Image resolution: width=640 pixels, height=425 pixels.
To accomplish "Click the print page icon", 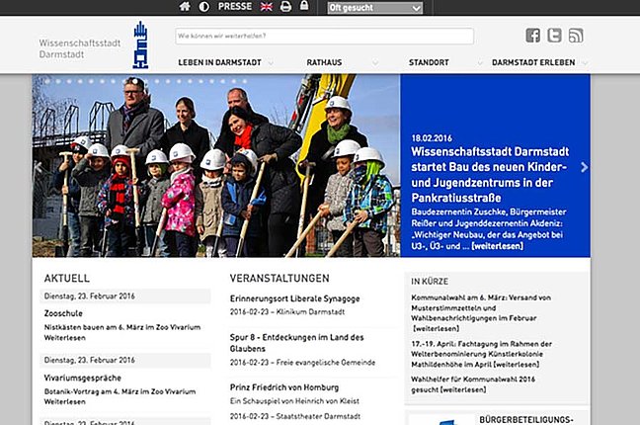I will [285, 6].
